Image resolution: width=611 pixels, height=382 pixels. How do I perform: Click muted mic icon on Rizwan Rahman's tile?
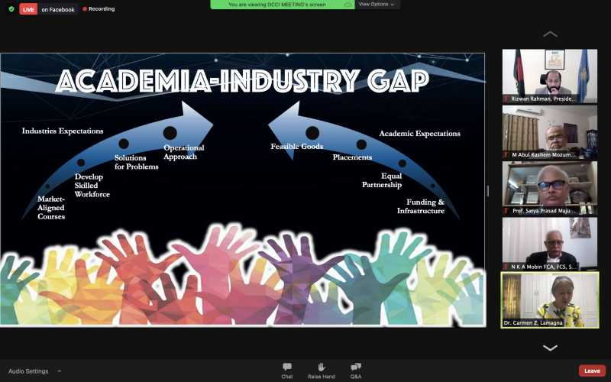click(x=506, y=99)
